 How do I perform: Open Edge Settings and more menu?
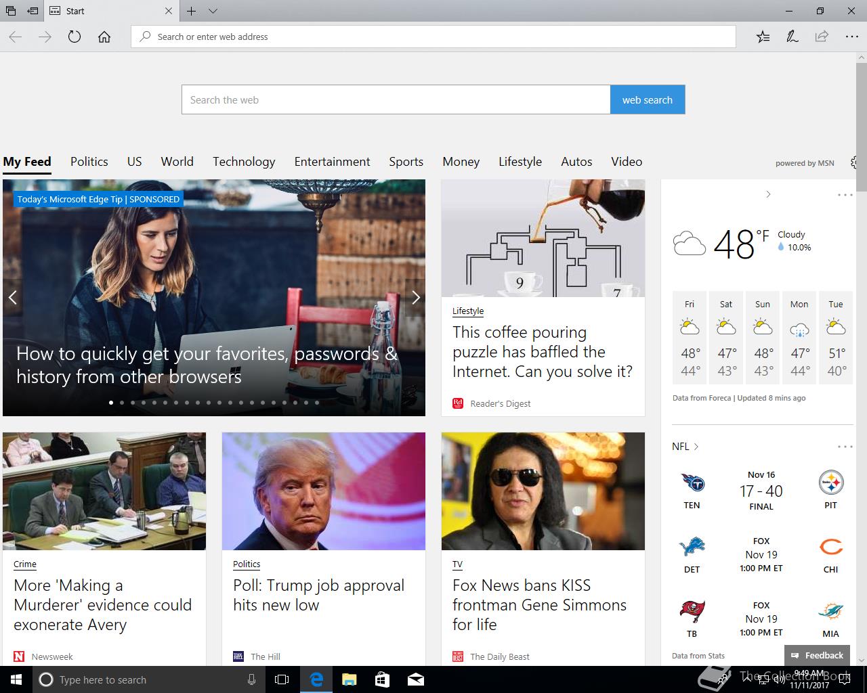click(851, 37)
